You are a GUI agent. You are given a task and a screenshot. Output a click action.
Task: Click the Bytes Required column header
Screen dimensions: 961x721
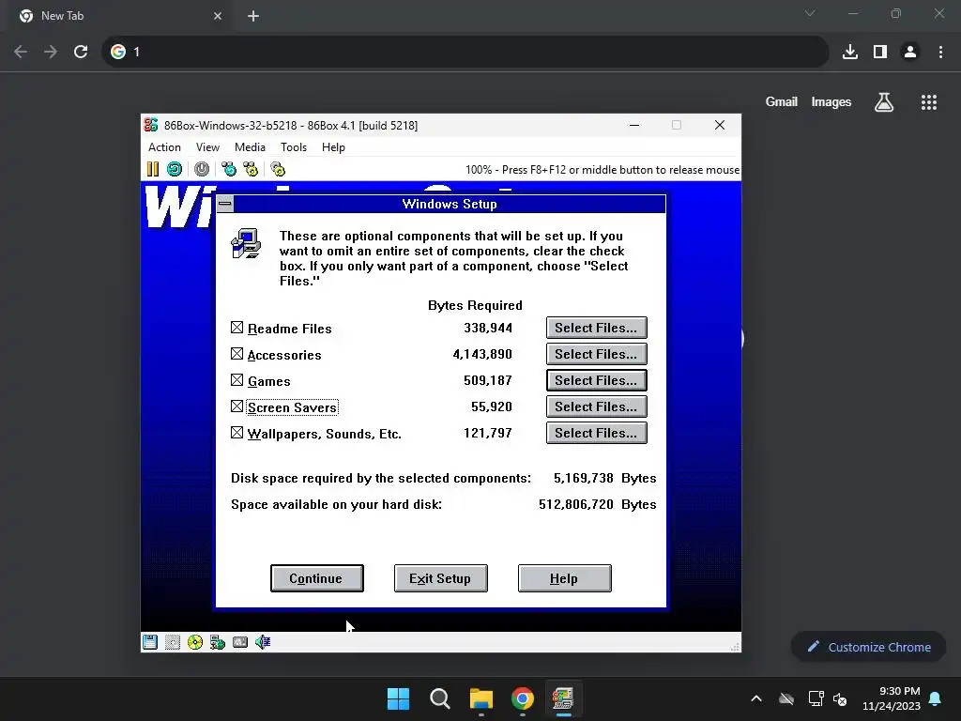(475, 305)
